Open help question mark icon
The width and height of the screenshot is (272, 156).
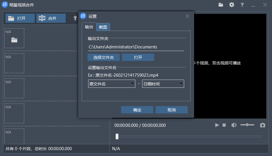point(242,5)
